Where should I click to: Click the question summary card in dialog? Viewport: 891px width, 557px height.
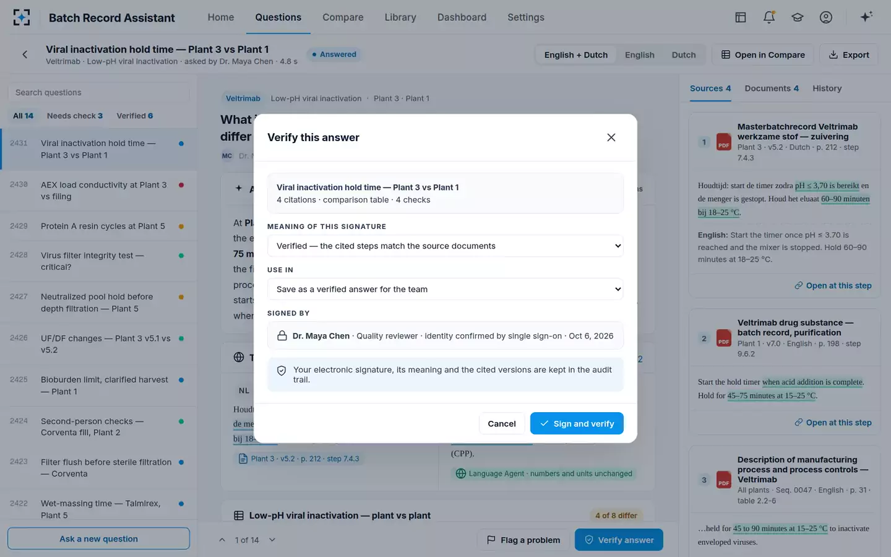(445, 193)
